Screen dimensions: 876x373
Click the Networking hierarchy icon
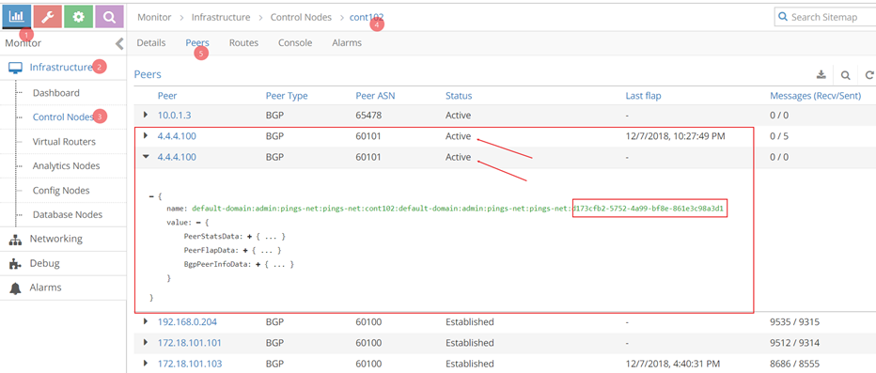pyautogui.click(x=16, y=240)
